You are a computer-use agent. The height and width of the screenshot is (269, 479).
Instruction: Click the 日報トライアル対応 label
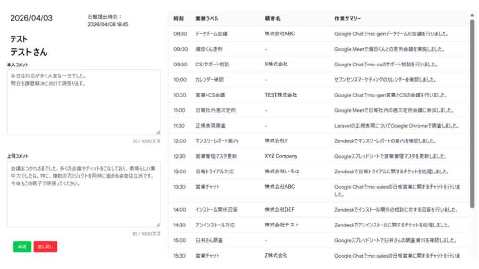point(215,172)
